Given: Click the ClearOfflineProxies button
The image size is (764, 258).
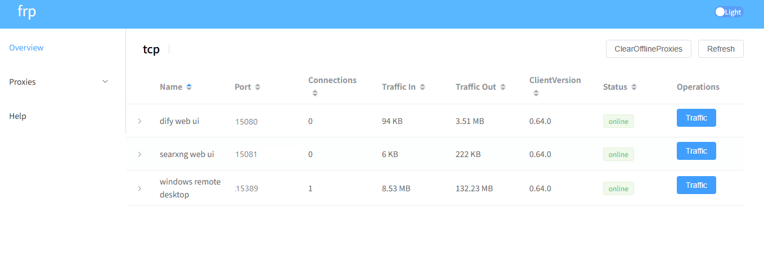Looking at the screenshot, I should point(648,49).
